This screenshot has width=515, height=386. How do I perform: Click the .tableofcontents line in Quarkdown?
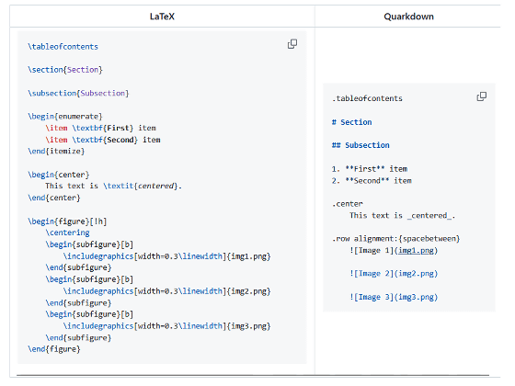tap(367, 98)
